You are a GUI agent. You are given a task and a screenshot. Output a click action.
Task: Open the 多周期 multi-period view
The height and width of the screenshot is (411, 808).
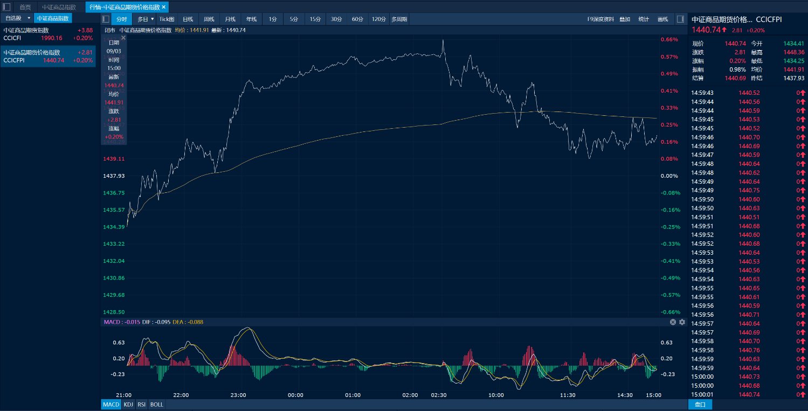(399, 19)
